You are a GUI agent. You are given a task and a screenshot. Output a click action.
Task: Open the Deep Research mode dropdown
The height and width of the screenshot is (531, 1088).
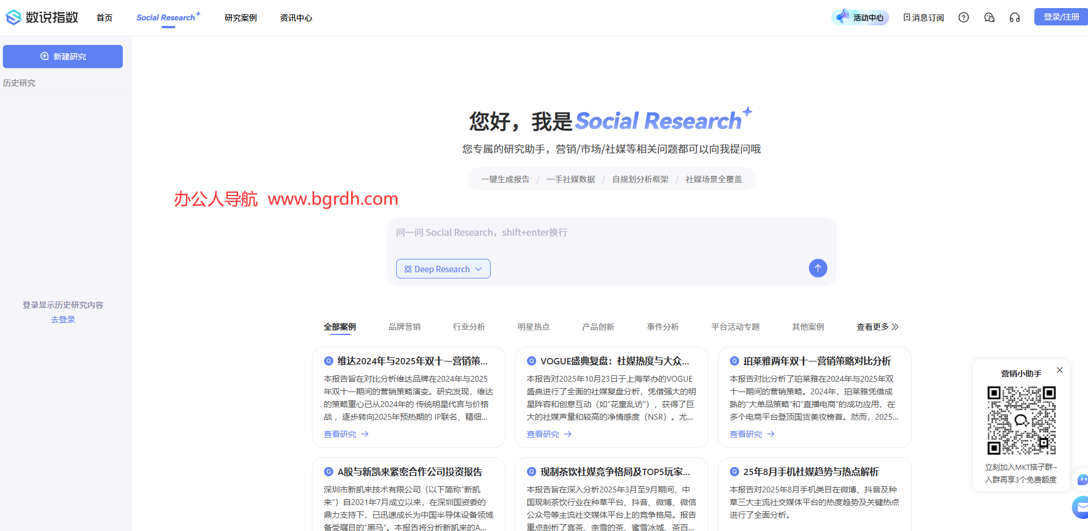(x=443, y=269)
